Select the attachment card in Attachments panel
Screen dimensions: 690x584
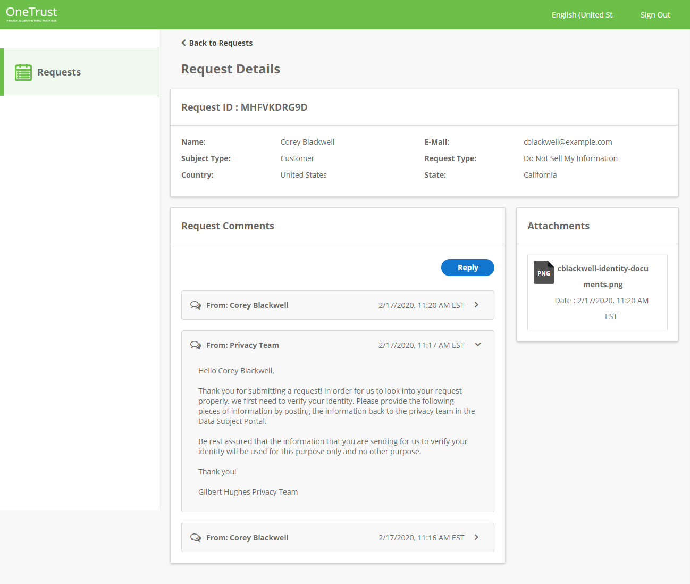(x=597, y=293)
